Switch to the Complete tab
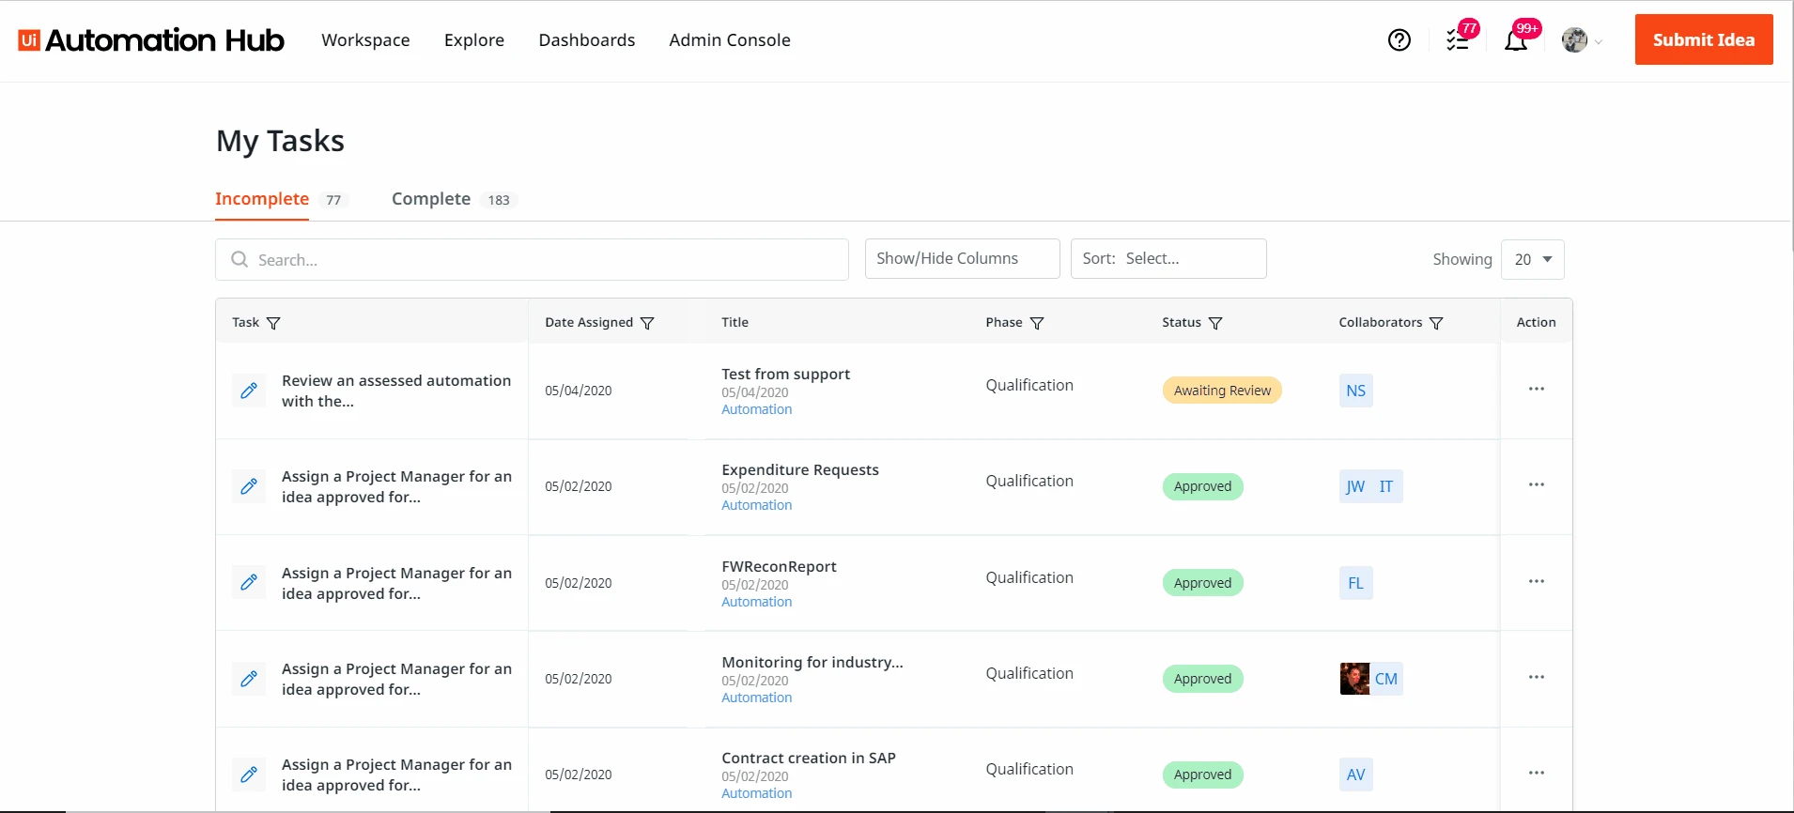Screen dimensions: 1794x813 click(431, 199)
